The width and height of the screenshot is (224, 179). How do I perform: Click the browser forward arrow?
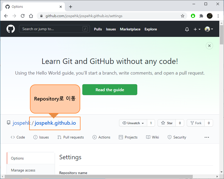click(x=14, y=16)
